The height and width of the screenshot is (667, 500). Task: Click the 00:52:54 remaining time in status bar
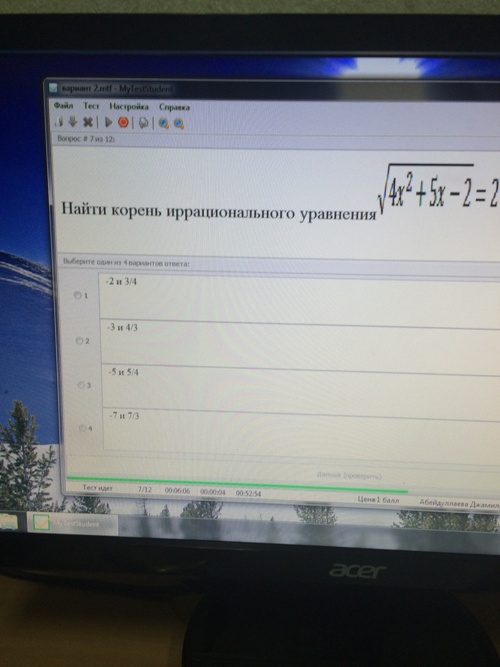tap(248, 493)
